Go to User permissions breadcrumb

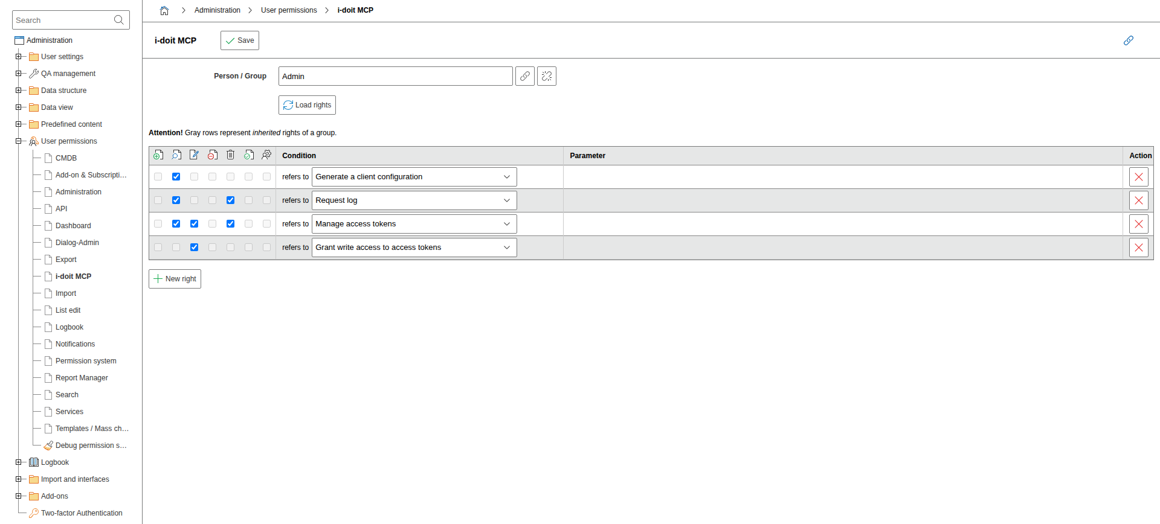[289, 10]
